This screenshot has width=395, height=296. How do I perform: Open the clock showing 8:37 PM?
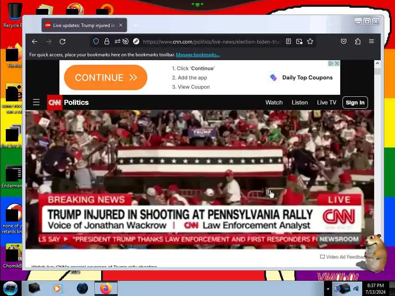pos(375,289)
